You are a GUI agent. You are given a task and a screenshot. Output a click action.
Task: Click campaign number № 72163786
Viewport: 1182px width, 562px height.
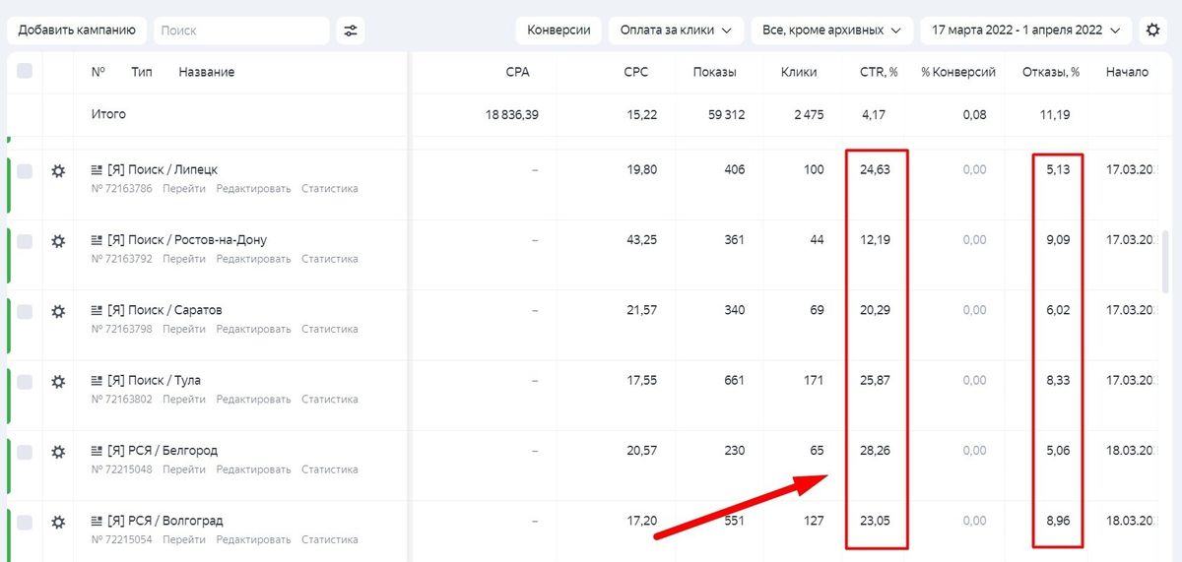[122, 189]
